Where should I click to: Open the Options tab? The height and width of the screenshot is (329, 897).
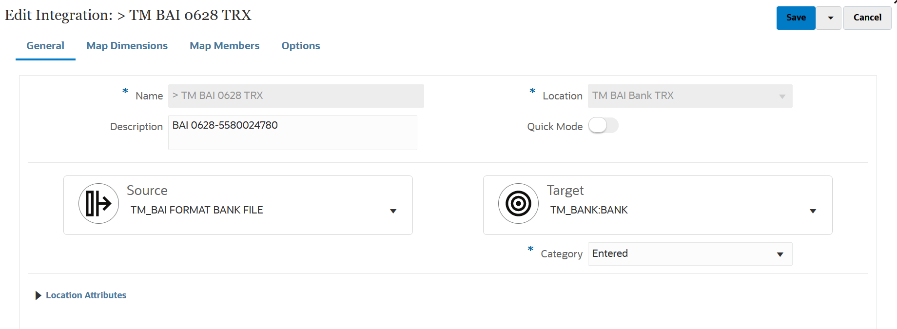pos(300,46)
